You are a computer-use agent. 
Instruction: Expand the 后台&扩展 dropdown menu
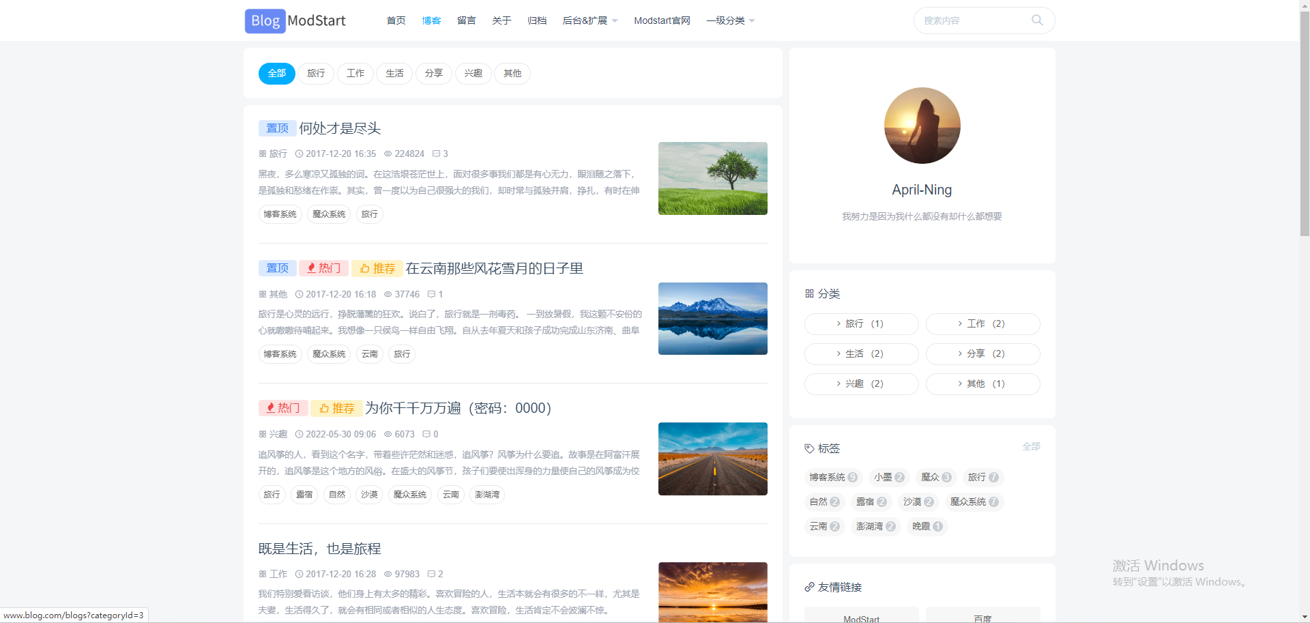pyautogui.click(x=589, y=20)
